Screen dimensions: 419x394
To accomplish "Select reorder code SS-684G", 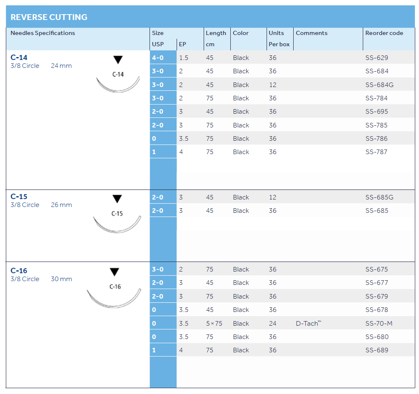I will [x=379, y=85].
